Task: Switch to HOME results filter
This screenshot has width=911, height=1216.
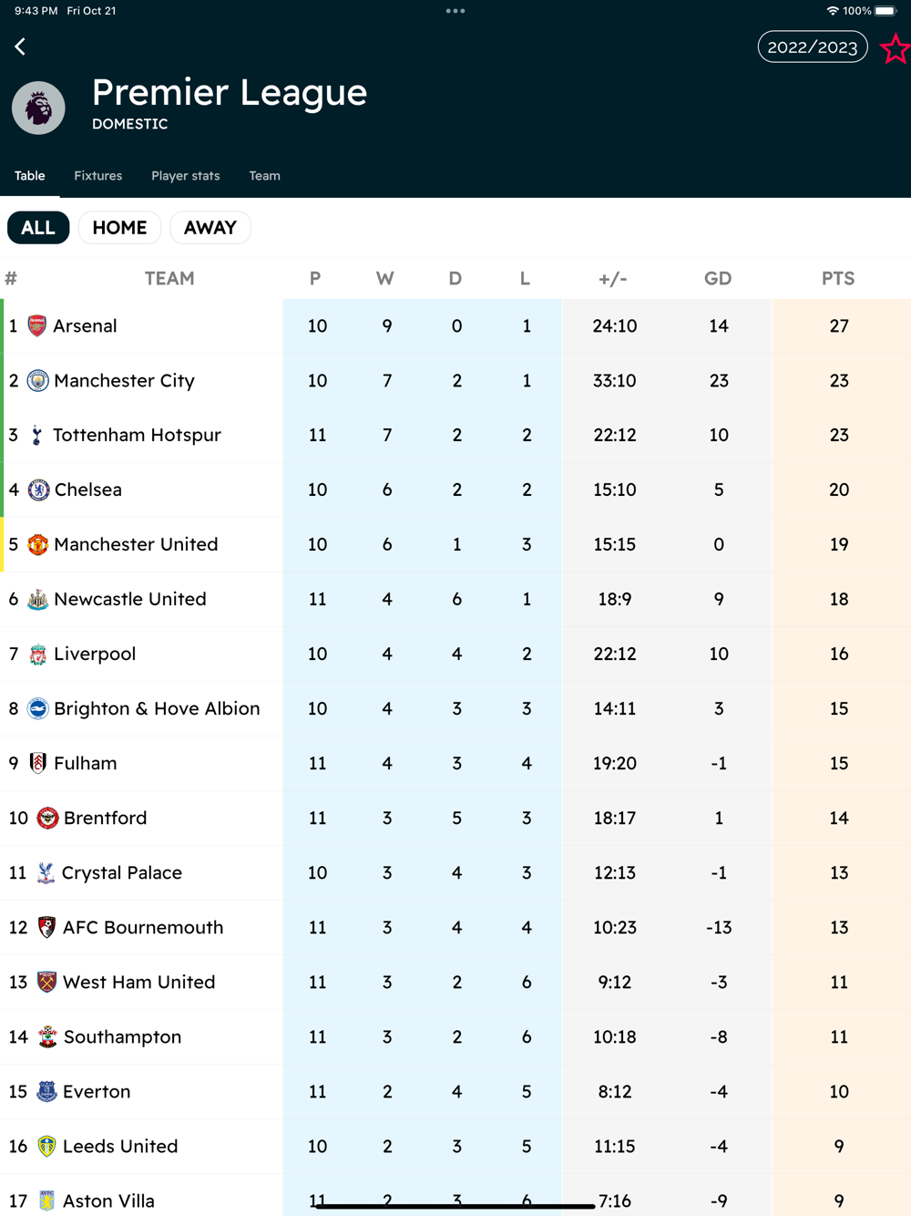Action: tap(119, 228)
